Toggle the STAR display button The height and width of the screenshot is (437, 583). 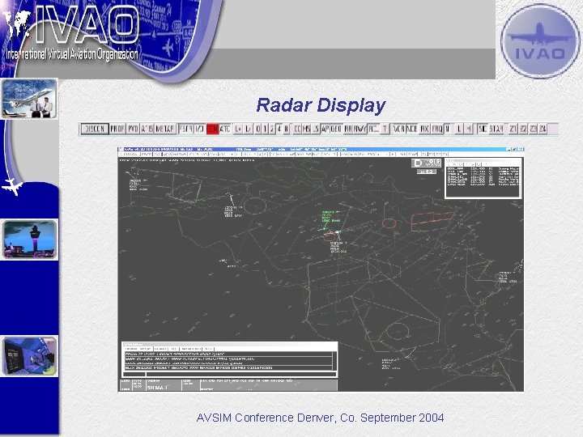tap(496, 129)
